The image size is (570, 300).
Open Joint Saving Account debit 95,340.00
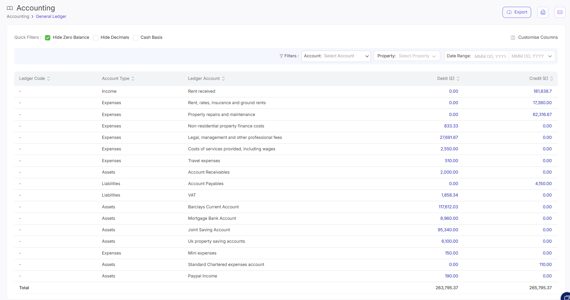pos(448,230)
